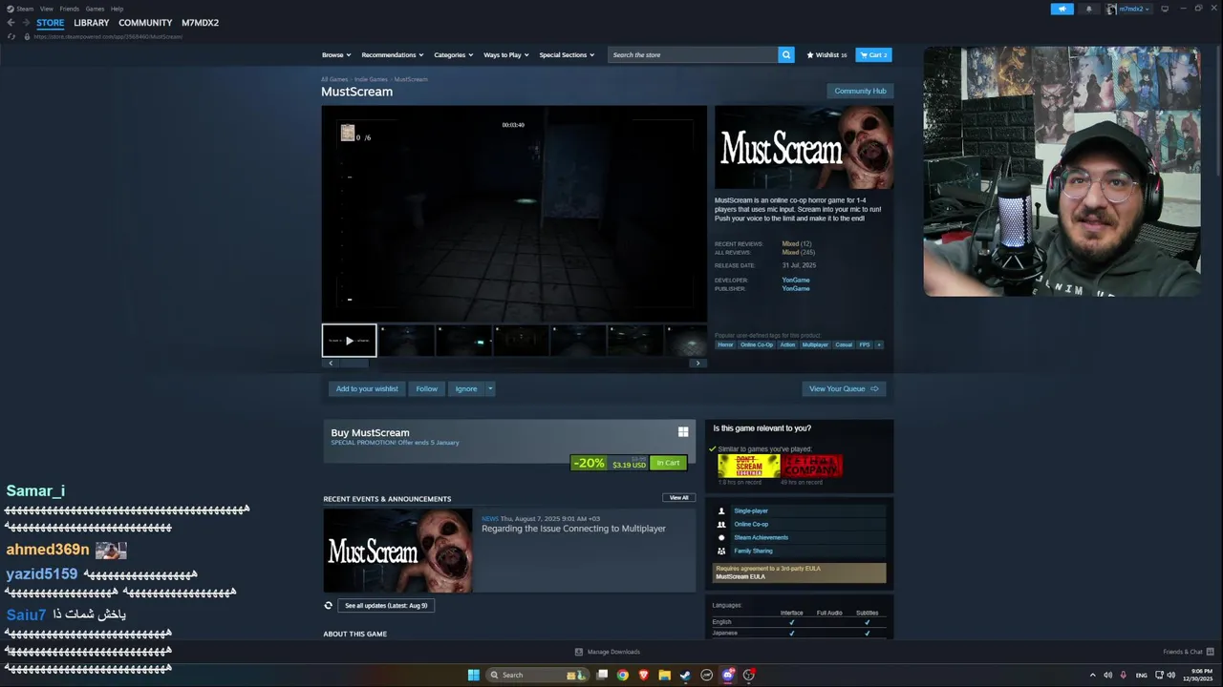
Task: Click the Big Picture mode monitor icon
Action: (1167, 9)
